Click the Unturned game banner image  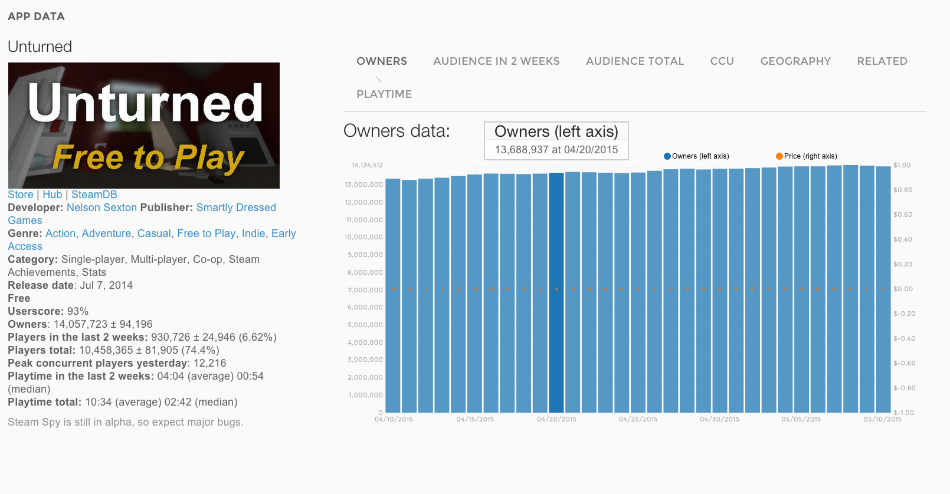144,126
